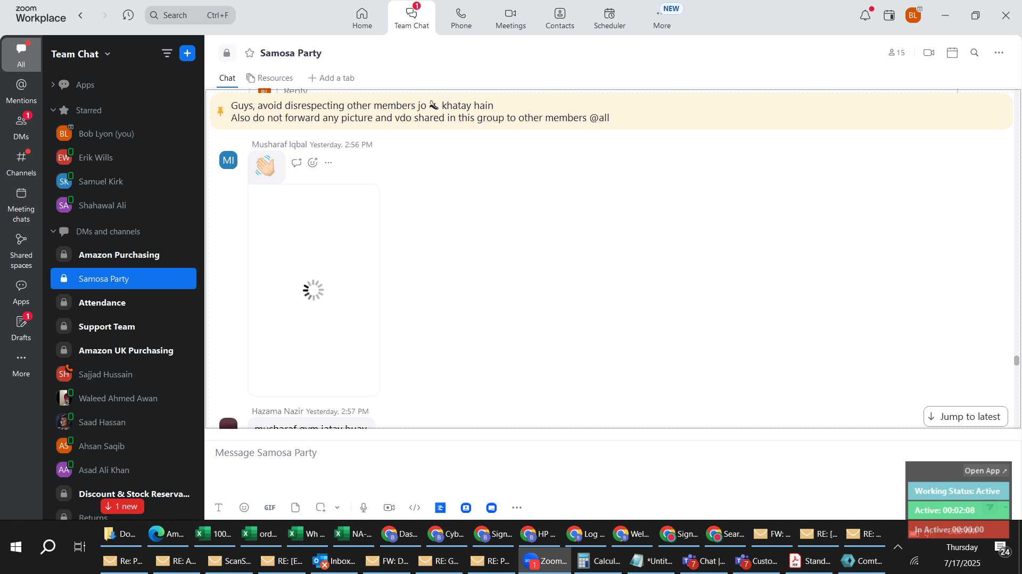The width and height of the screenshot is (1022, 574).
Task: Click the blue new chat plus button
Action: click(x=187, y=53)
